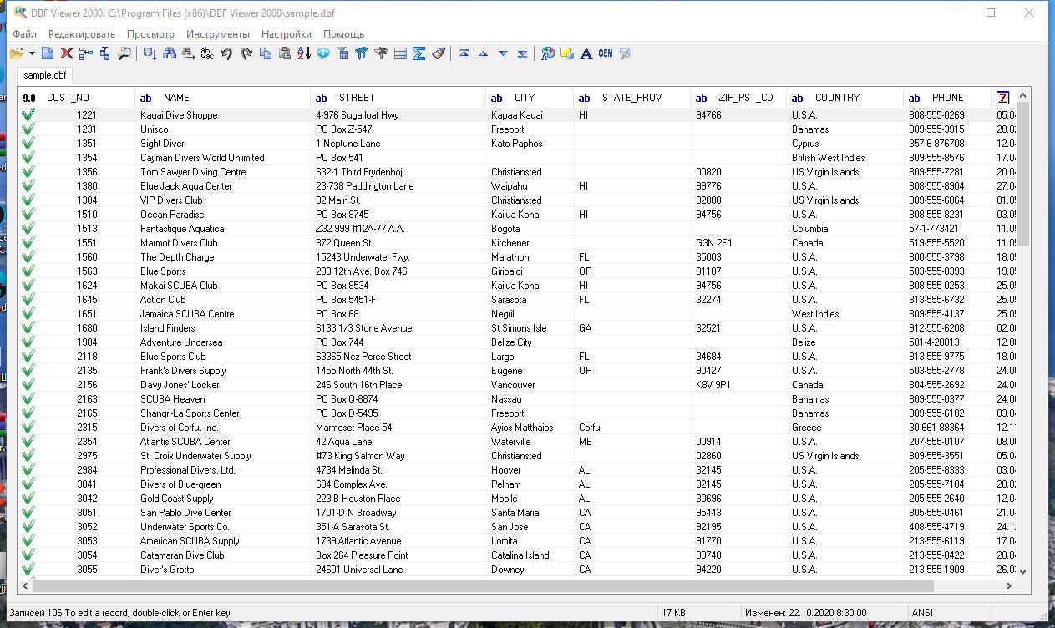Click the font letter A icon
Image resolution: width=1055 pixels, height=628 pixels.
click(586, 54)
